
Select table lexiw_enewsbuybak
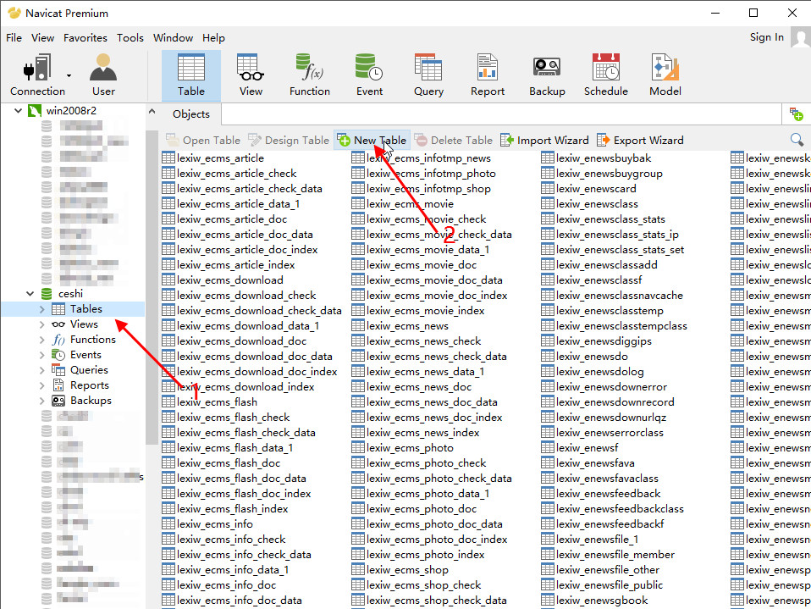(596, 158)
